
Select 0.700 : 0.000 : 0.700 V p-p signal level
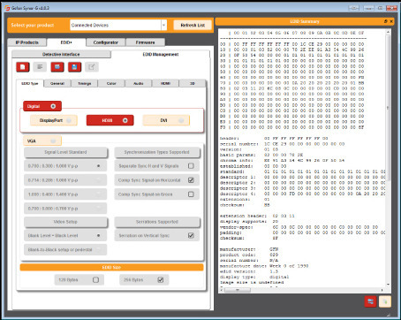[x=65, y=209]
